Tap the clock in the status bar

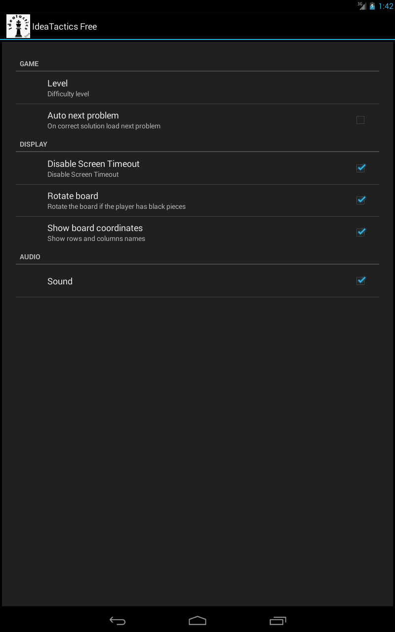pos(386,6)
